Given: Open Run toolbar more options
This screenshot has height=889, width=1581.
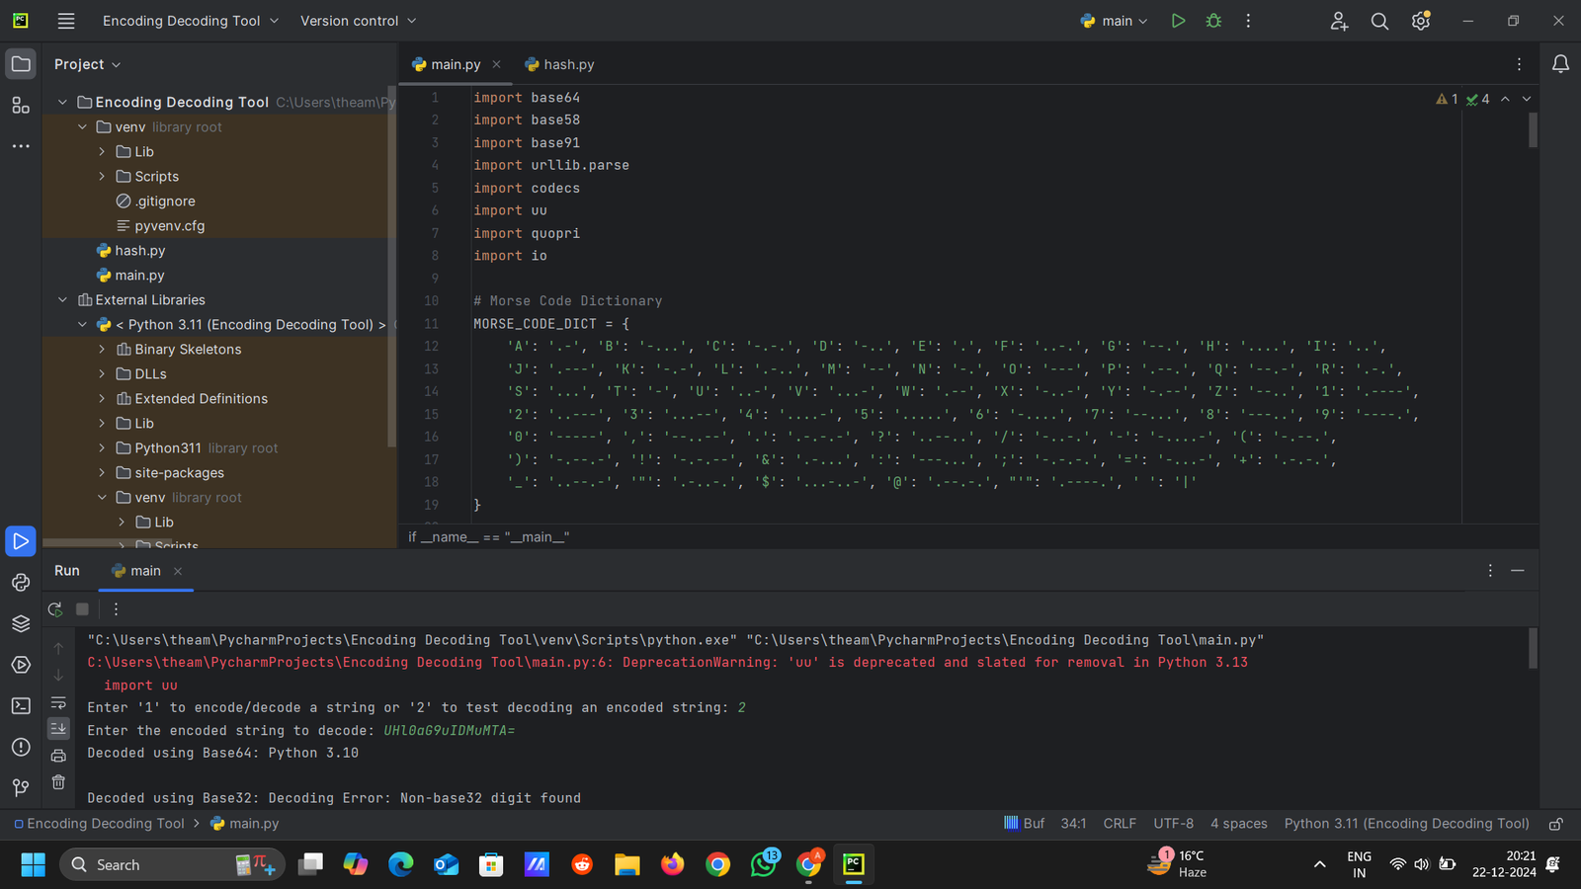Looking at the screenshot, I should pyautogui.click(x=116, y=609).
